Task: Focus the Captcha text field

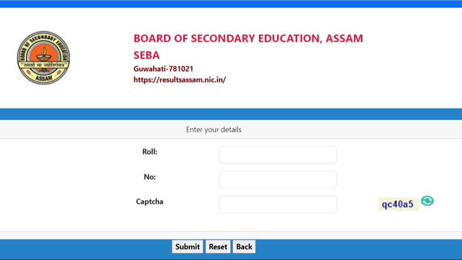Action: click(278, 204)
